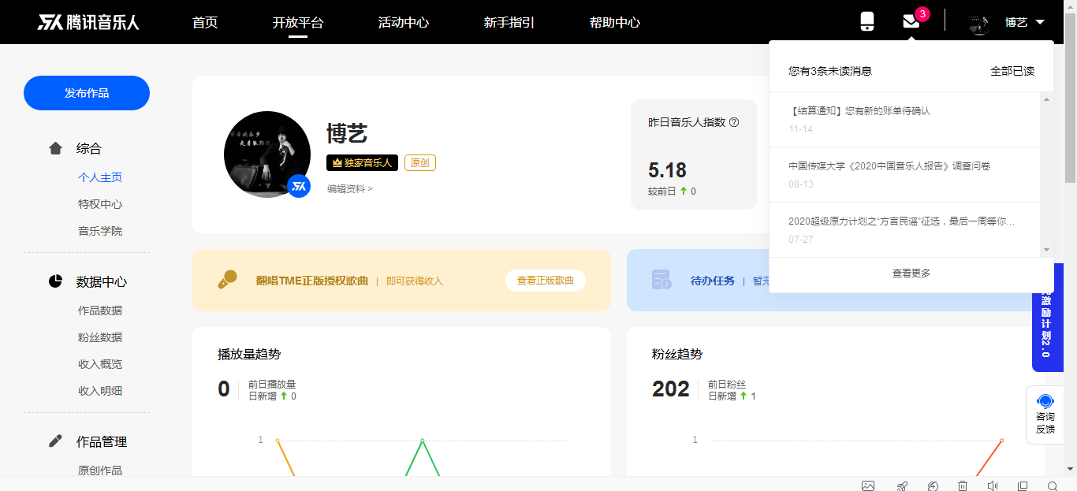
Task: Click the 独家音乐人 crown badge
Action: pos(362,163)
